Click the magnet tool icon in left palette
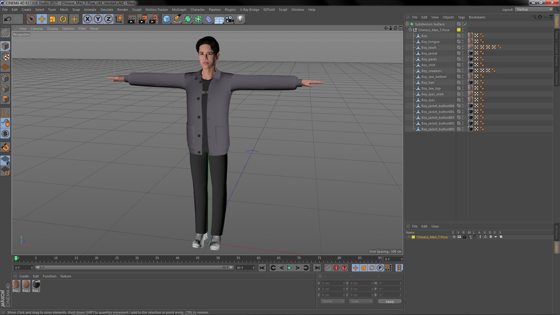 click(6, 147)
